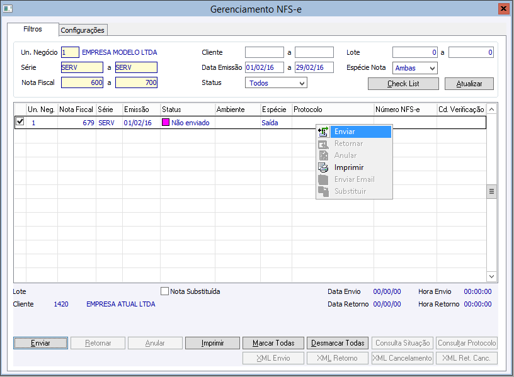Image resolution: width=514 pixels, height=377 pixels.
Task: Click the Data Emissão end field 29/02/16
Action: 314,67
